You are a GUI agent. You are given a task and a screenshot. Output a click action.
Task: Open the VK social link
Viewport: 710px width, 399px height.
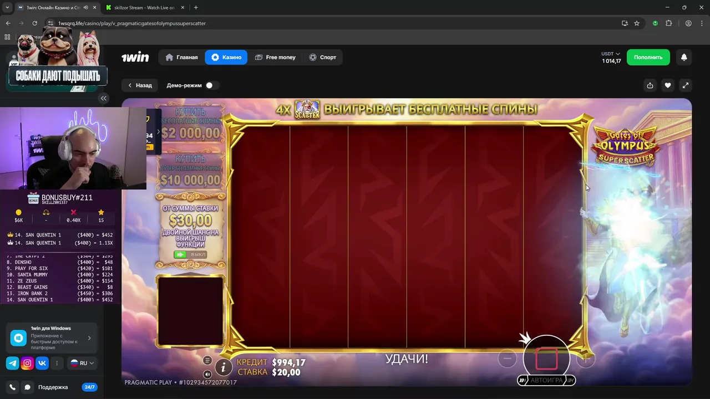[x=42, y=363]
